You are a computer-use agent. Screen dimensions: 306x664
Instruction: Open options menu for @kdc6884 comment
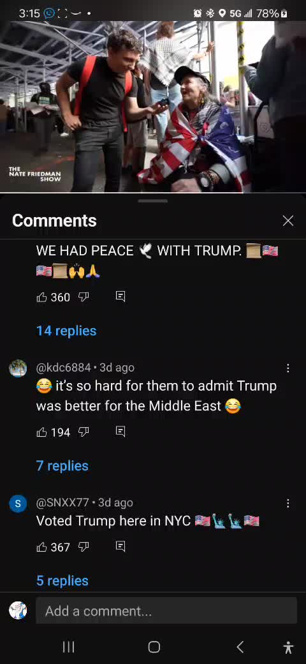pyautogui.click(x=288, y=368)
